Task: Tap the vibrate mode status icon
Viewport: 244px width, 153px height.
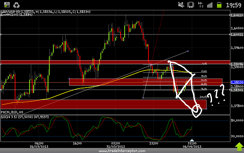Action: pyautogui.click(x=191, y=5)
